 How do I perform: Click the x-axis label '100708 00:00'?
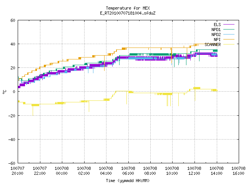(x=61, y=171)
